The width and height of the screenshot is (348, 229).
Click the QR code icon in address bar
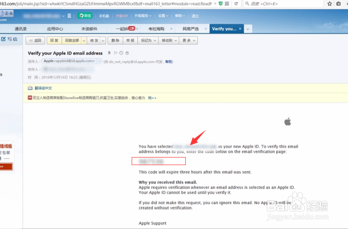227,4
